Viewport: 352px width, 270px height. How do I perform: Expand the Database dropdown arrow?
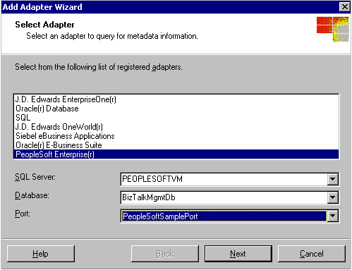(333, 197)
